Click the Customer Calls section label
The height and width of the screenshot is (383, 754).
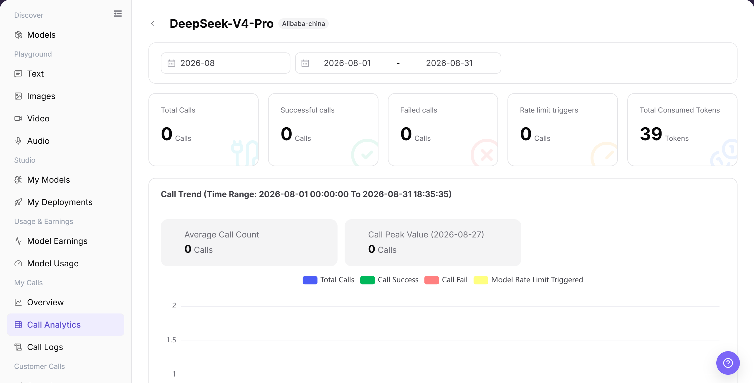point(39,367)
